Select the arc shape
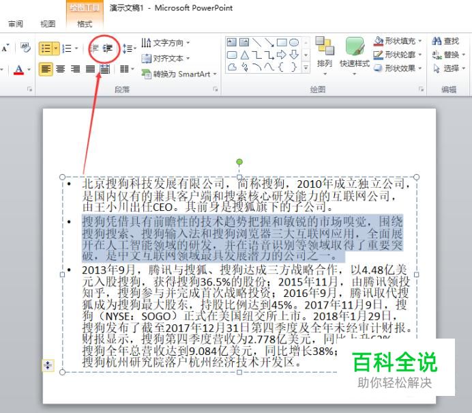472x413 pixels. pos(256,67)
